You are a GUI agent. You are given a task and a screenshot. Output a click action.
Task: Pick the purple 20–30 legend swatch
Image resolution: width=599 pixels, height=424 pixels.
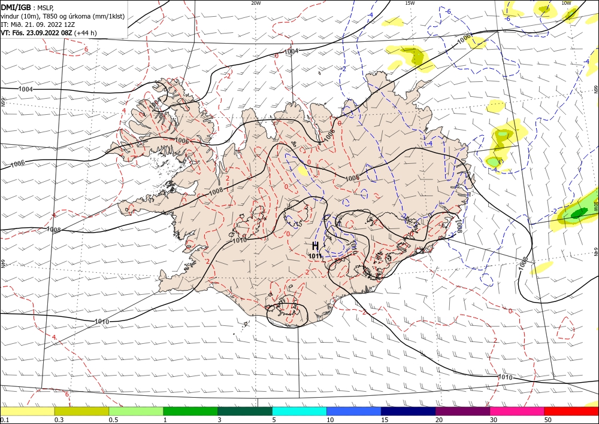pos(462,411)
